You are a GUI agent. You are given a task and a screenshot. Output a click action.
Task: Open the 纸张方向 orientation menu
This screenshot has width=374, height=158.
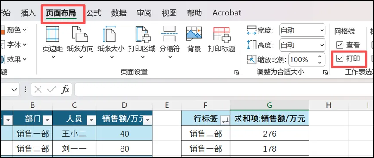pos(80,43)
